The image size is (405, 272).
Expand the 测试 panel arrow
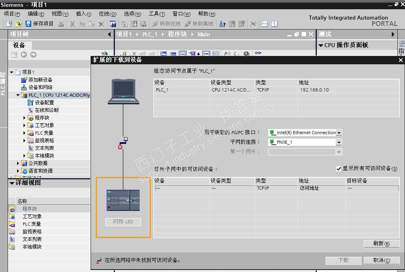[x=393, y=34]
